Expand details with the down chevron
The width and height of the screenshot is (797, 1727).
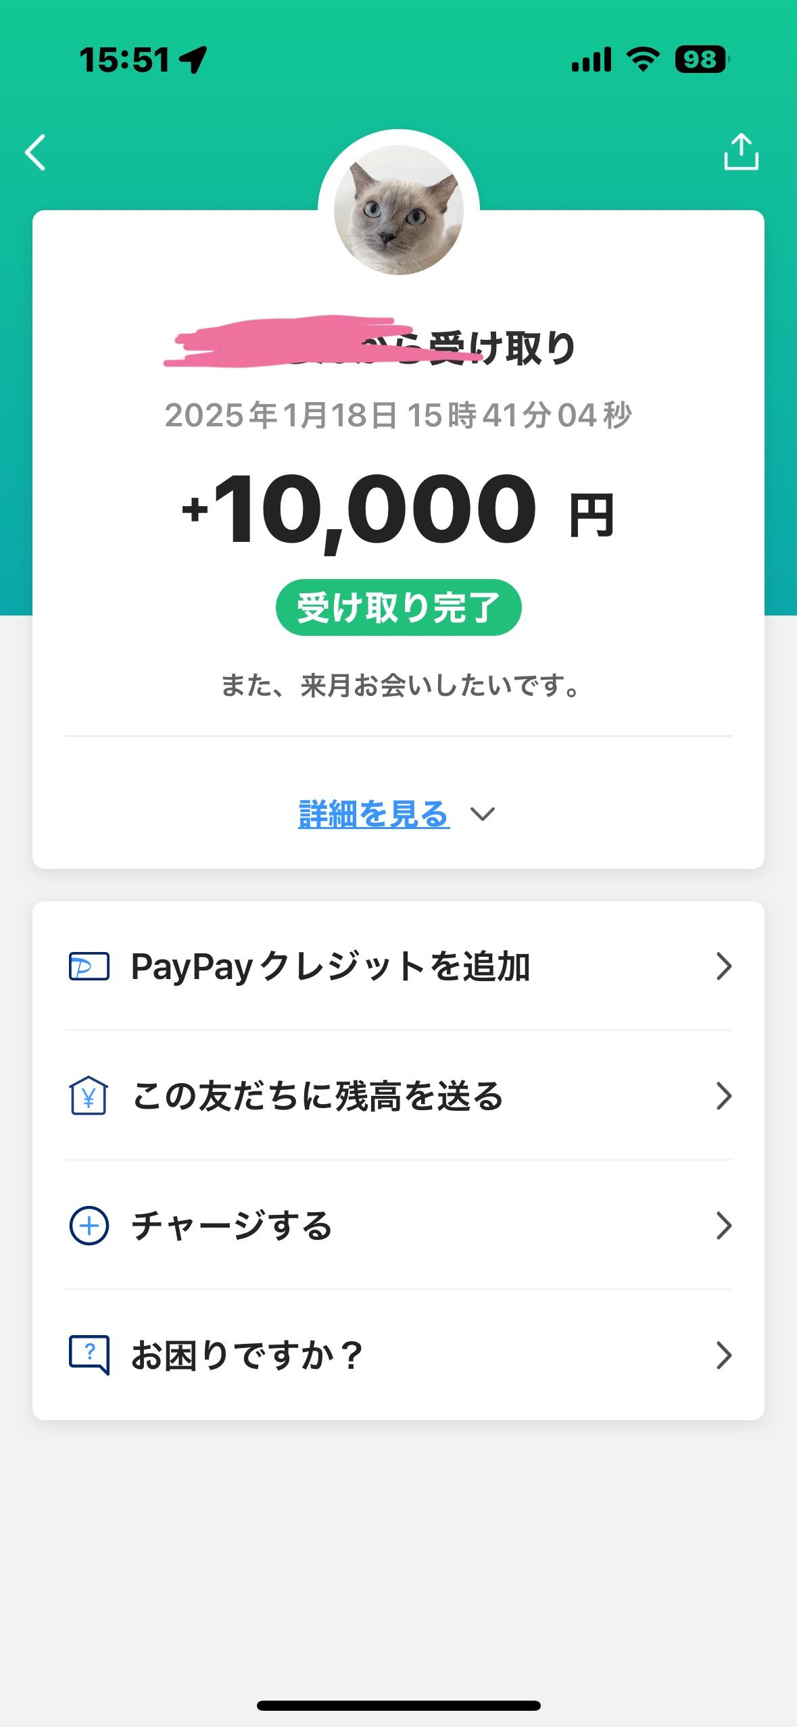pyautogui.click(x=483, y=814)
